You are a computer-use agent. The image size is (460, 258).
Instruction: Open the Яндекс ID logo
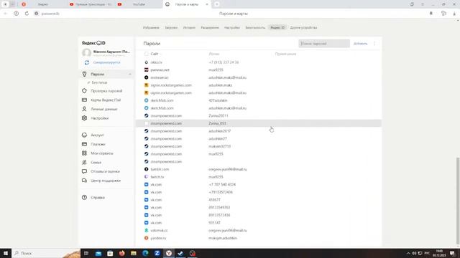[93, 43]
